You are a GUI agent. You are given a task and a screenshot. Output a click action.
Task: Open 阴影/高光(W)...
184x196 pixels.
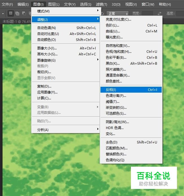131,122
